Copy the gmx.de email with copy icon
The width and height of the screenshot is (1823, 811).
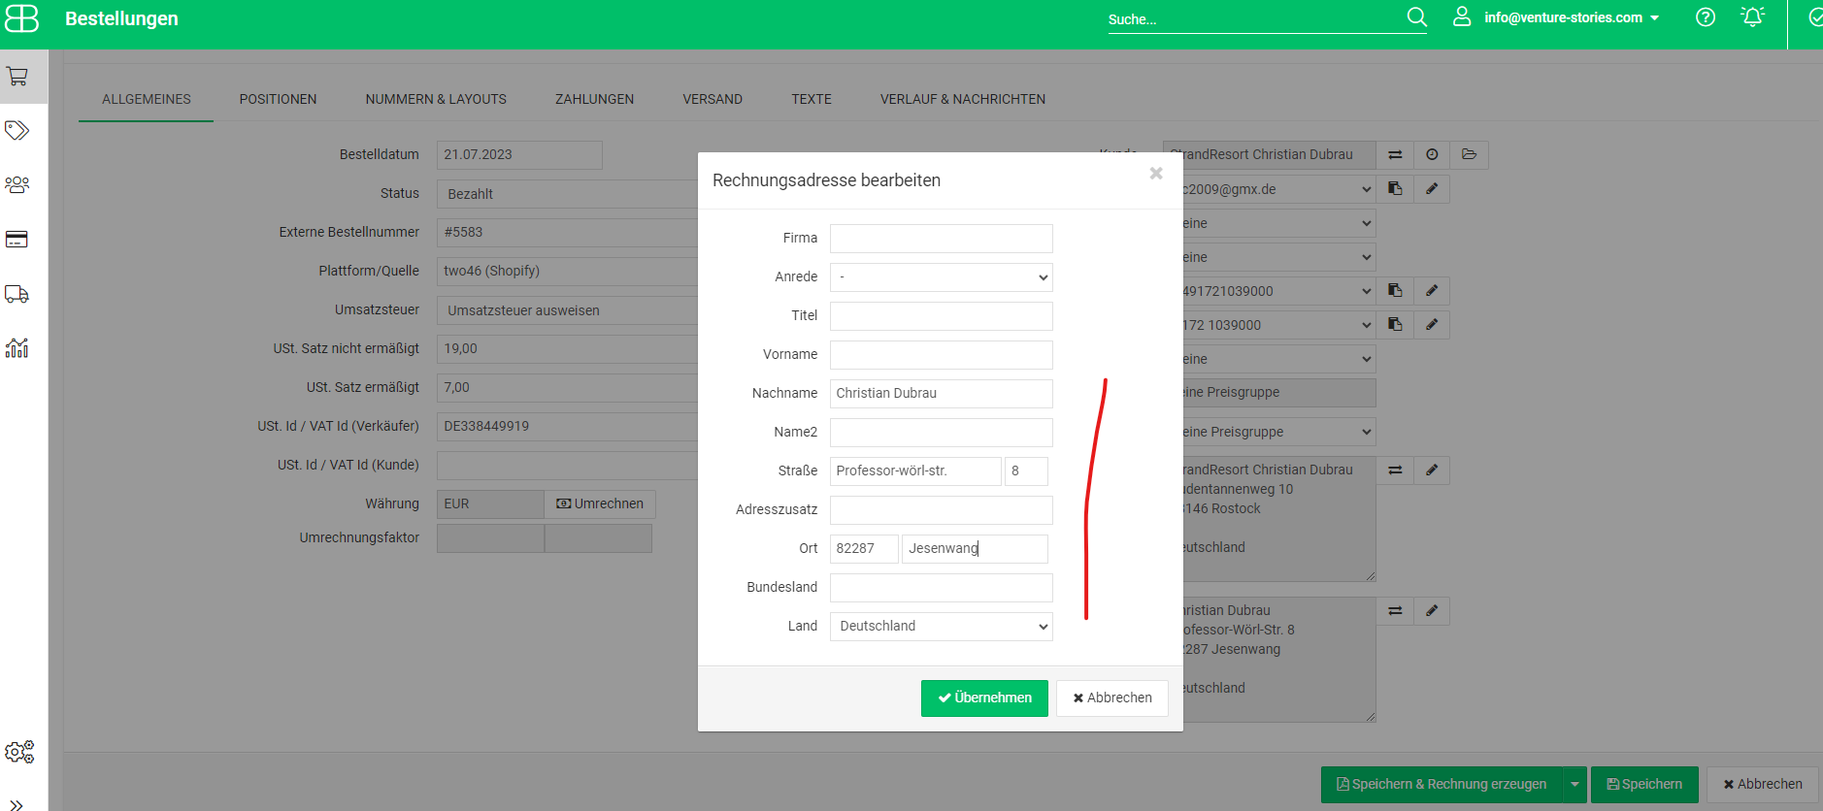click(x=1395, y=189)
